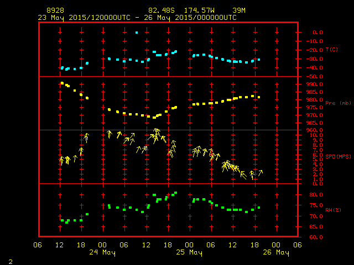354x265 pixels.
Task: Click the 80.0 humidity tick value
Action: click(316, 195)
